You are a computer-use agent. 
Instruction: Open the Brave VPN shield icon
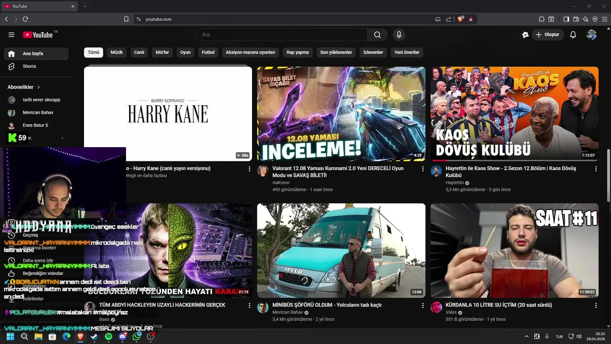click(595, 19)
